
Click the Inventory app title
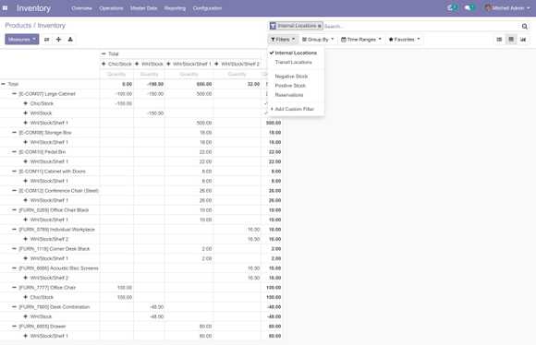click(33, 8)
